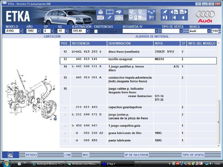This screenshot has height=167, width=223.
Task: Expand the GP dropdown
Action: click(52, 31)
